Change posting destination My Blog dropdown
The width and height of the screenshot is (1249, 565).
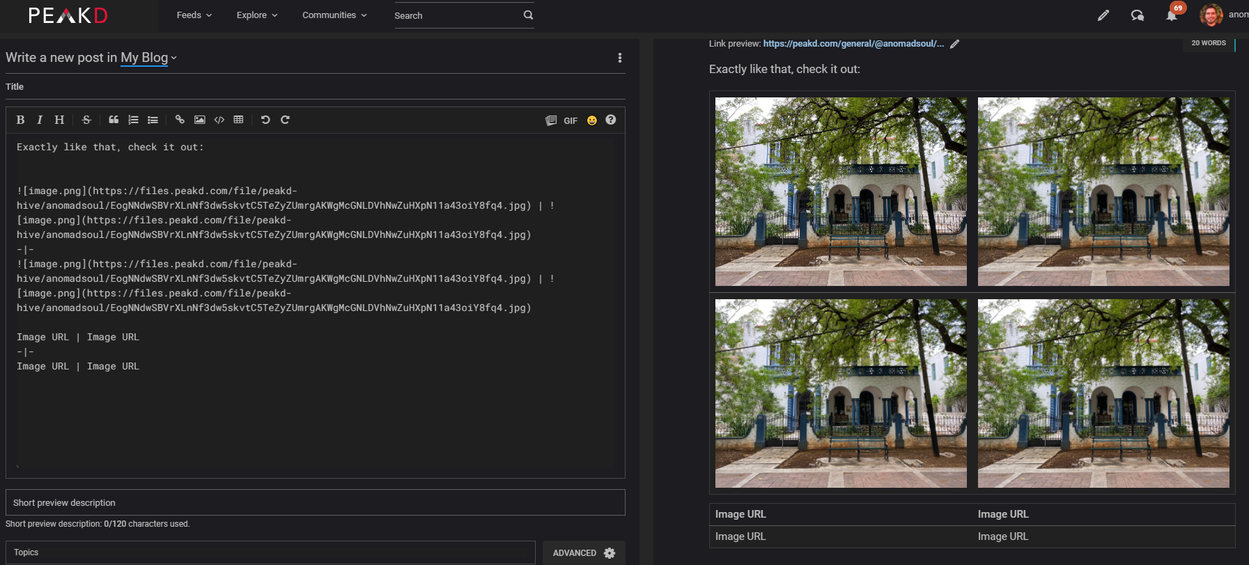(x=149, y=58)
